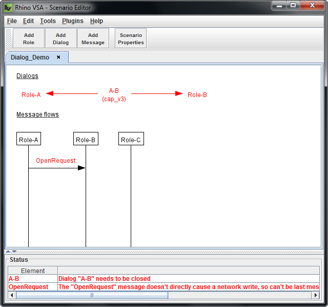Click the toolbar drag handle

click(8, 39)
